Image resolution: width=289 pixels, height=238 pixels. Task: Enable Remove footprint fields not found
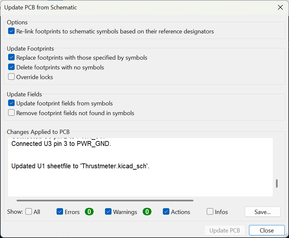[11, 113]
